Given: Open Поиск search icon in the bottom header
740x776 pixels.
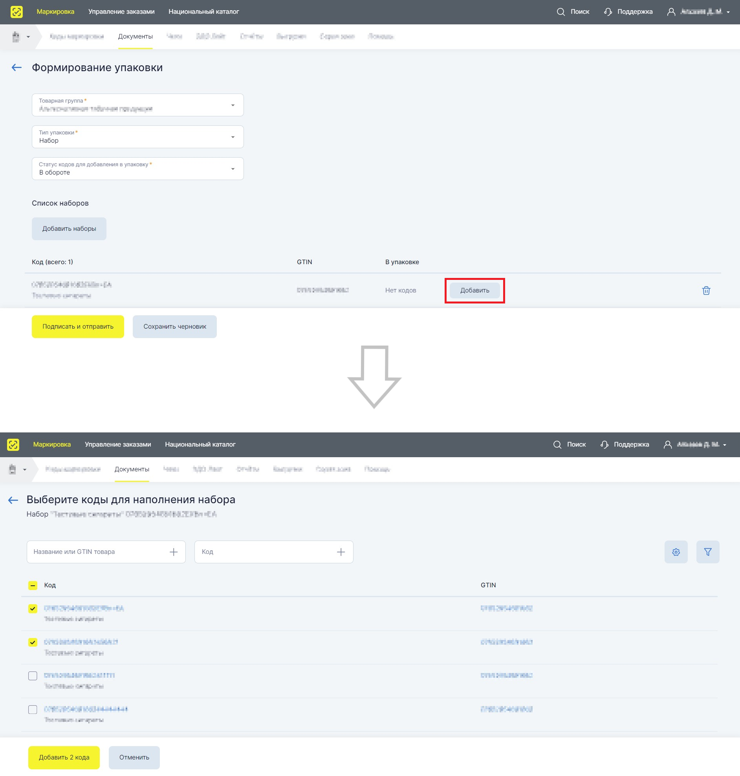Looking at the screenshot, I should pos(557,445).
